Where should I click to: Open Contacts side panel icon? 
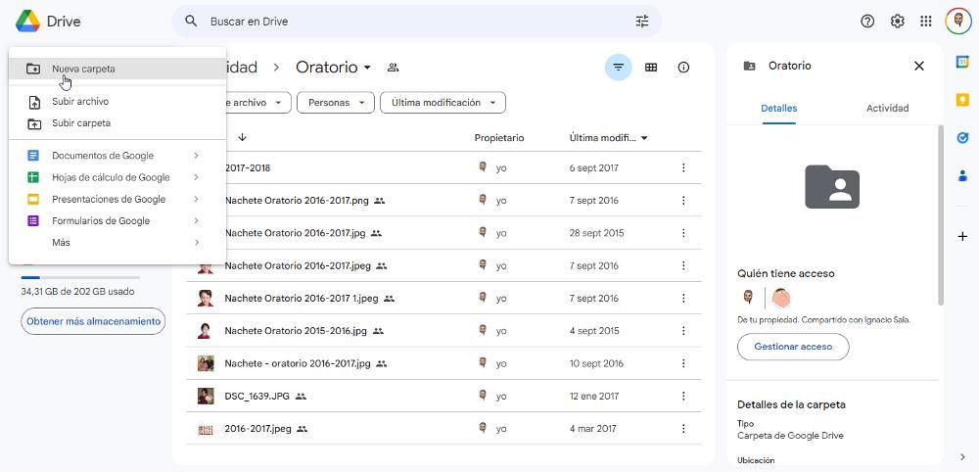tap(962, 176)
